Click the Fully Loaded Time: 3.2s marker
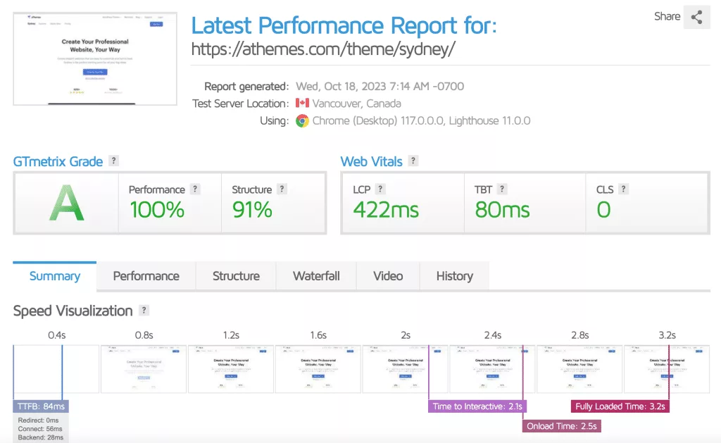Image resolution: width=721 pixels, height=443 pixels. click(x=620, y=406)
